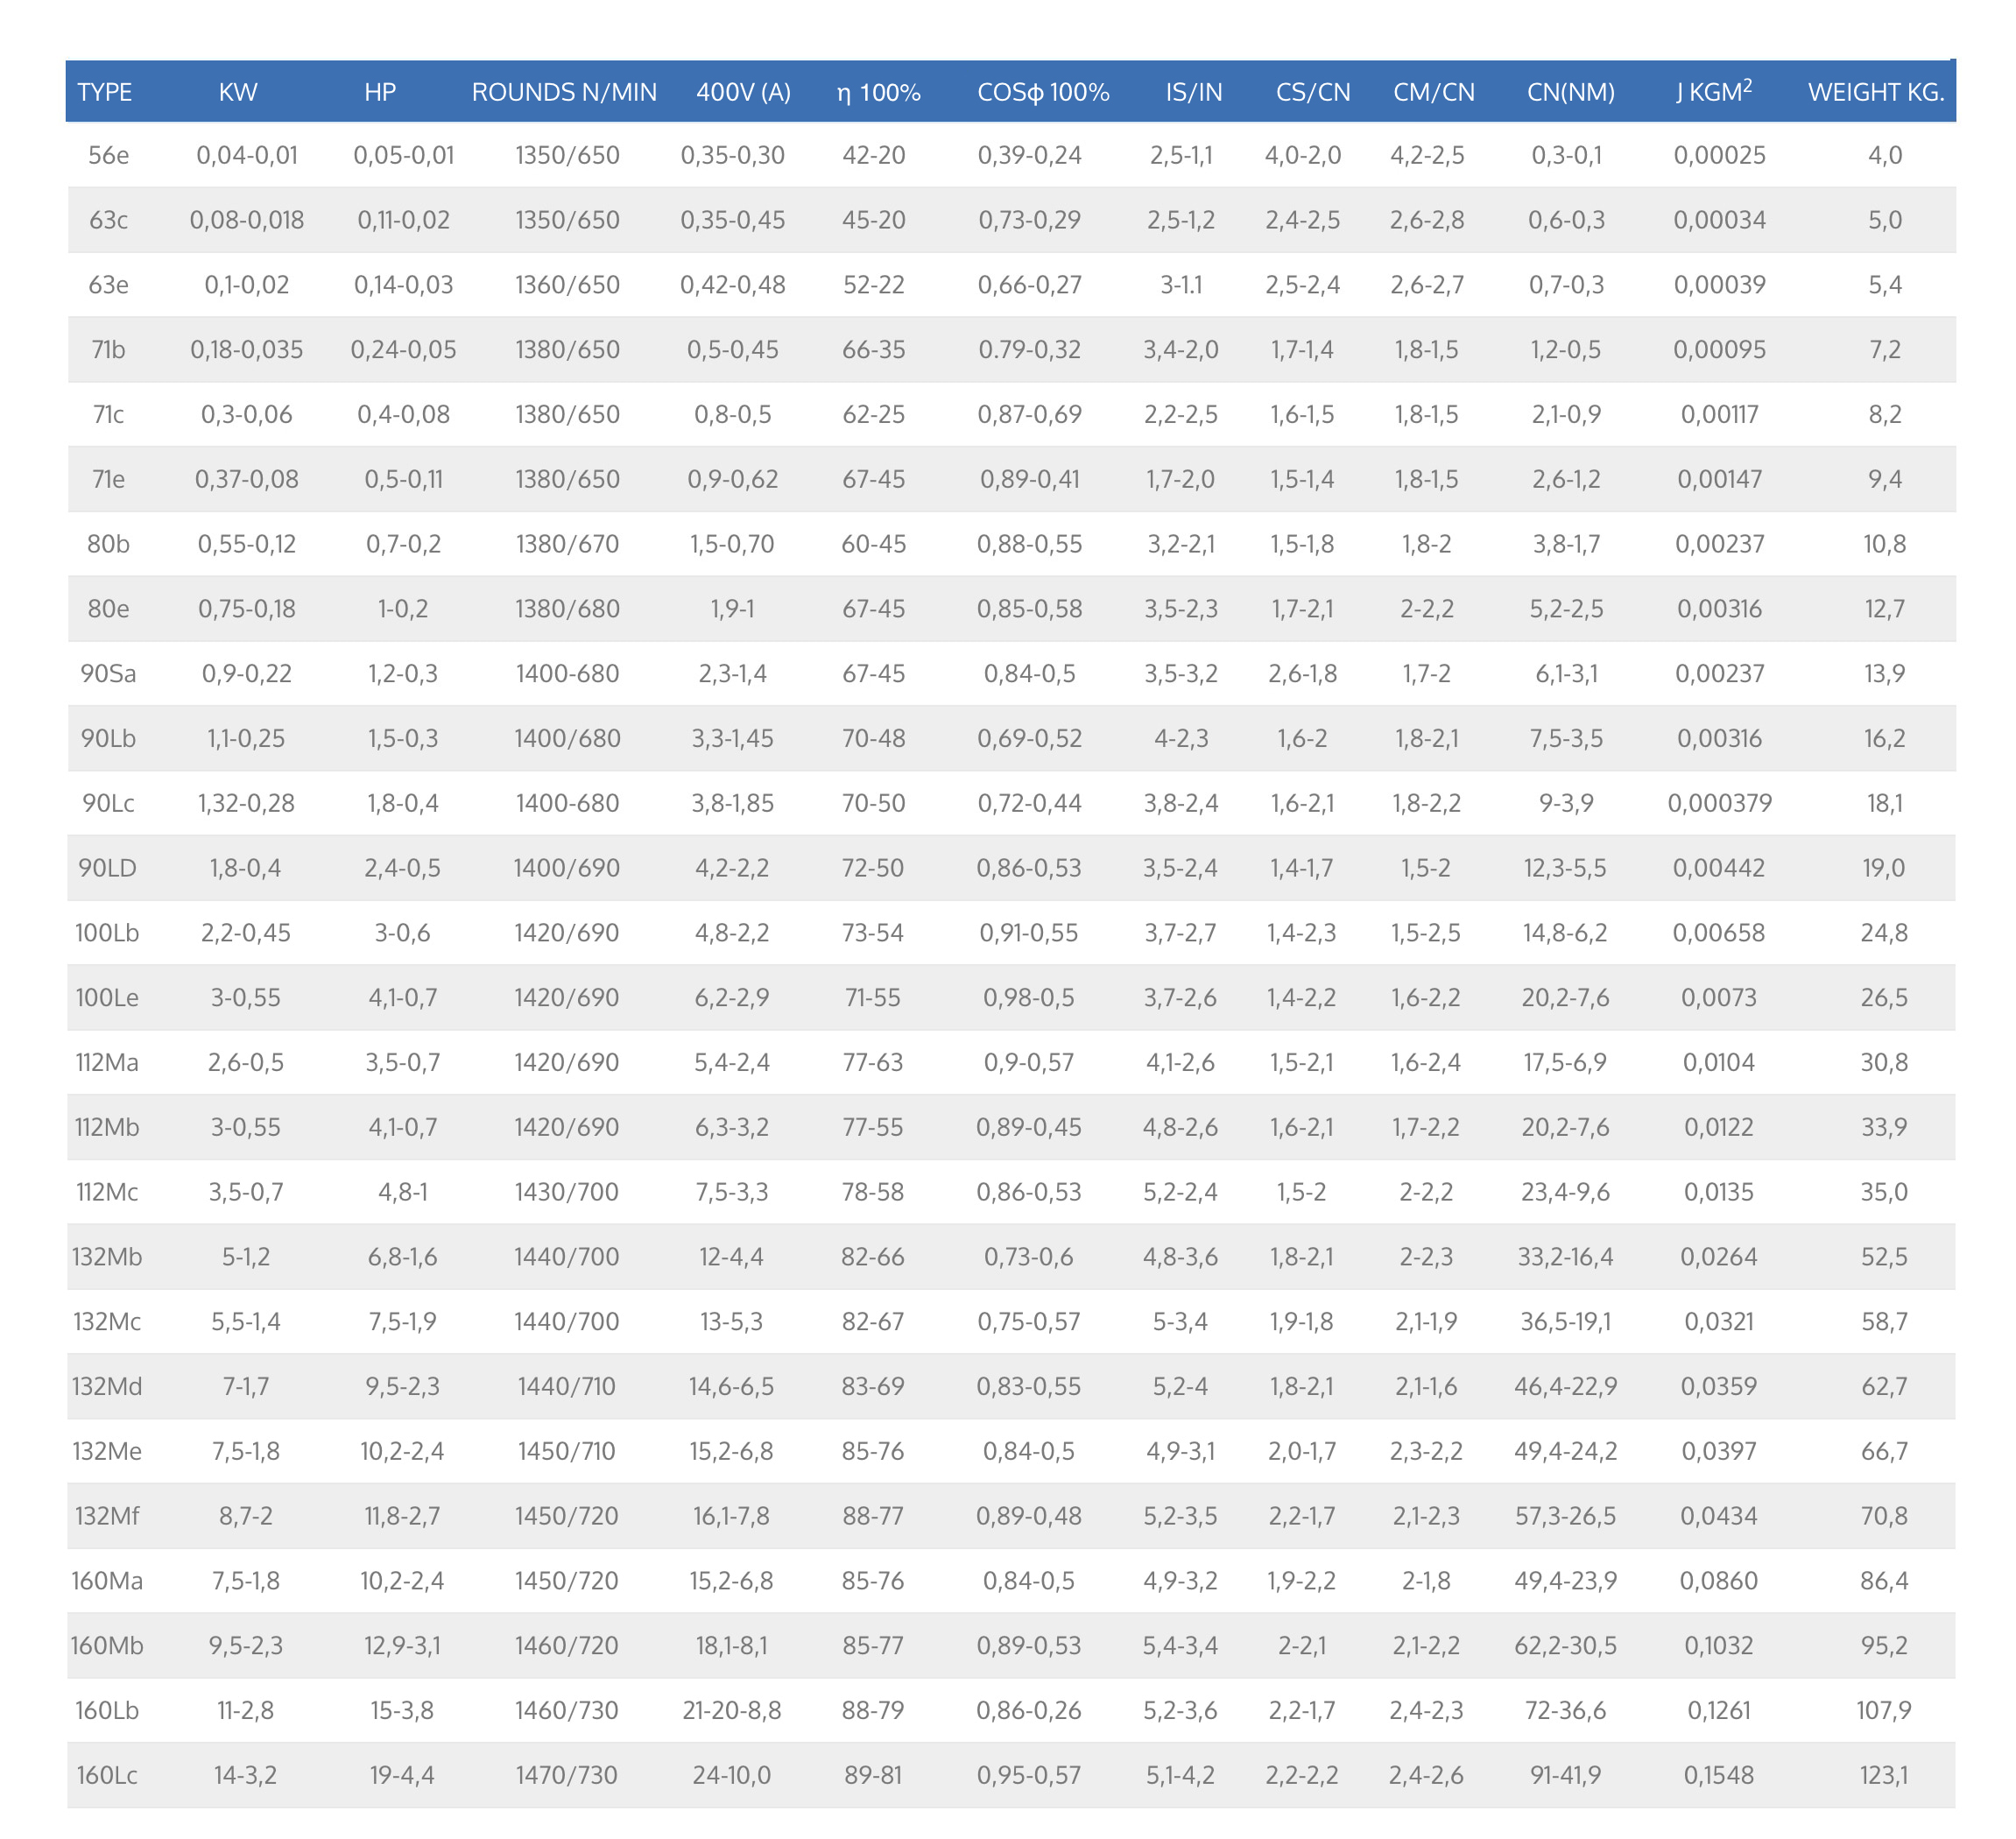Click the IS/IN column header
This screenshot has height=1839, width=2016.
[x=1193, y=92]
